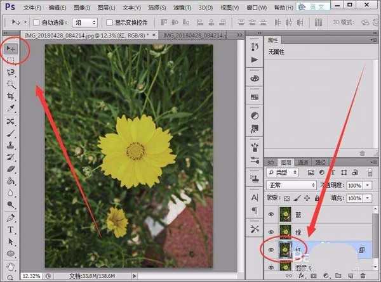This screenshot has height=282, width=381.
Task: Select the Horizontal Type tool
Action: pos(11,229)
